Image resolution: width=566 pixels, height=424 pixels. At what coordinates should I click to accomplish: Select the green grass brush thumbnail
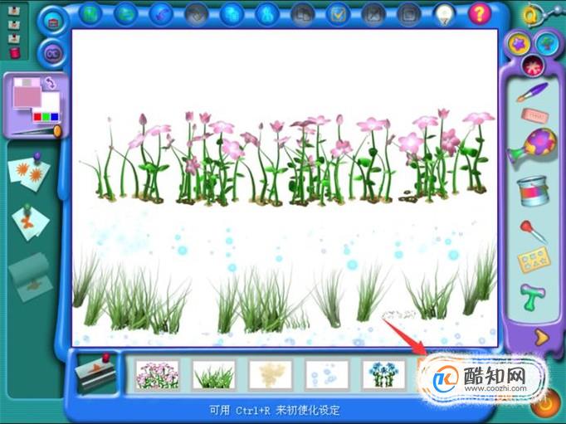(x=213, y=375)
